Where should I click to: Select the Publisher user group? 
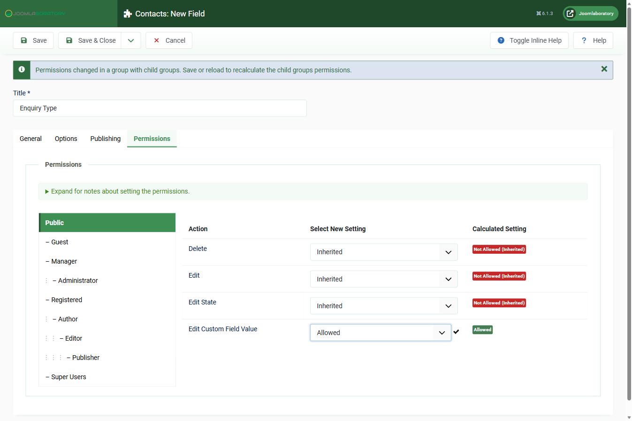coord(107,358)
